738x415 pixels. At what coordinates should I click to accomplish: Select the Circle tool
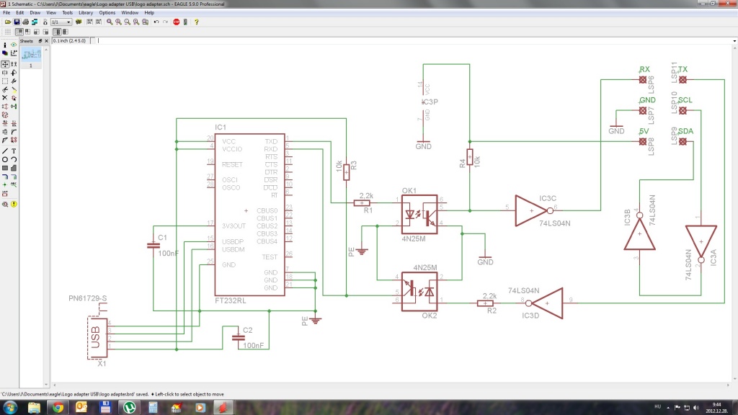tap(5, 159)
